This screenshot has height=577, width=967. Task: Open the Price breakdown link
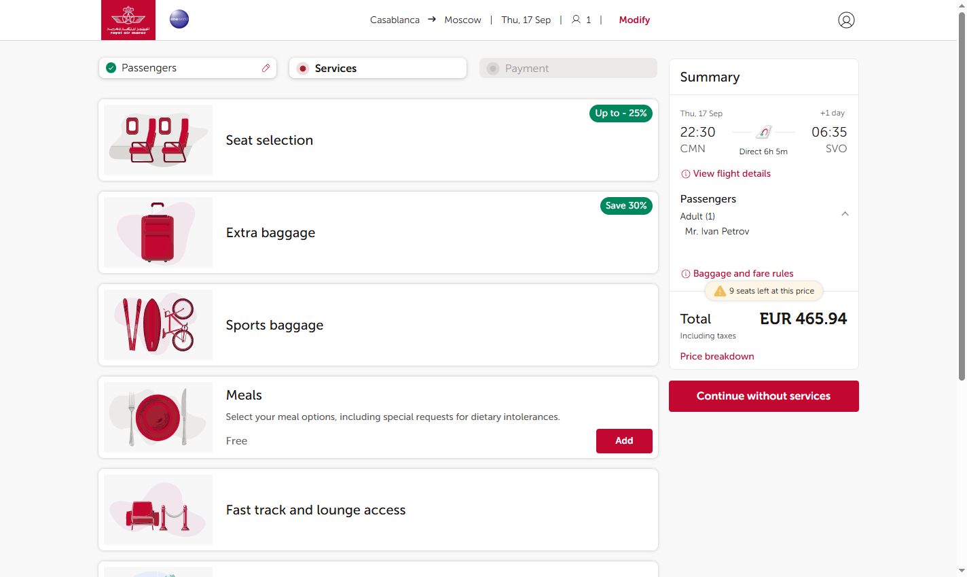(x=717, y=356)
